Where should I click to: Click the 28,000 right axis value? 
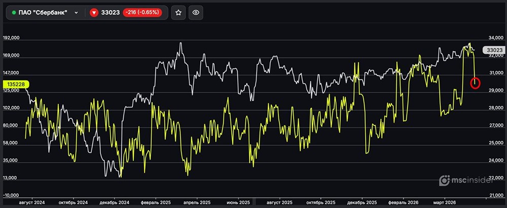(x=495, y=108)
